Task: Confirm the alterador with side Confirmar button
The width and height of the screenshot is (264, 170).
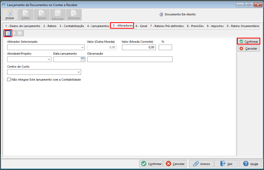Action: coord(249,41)
